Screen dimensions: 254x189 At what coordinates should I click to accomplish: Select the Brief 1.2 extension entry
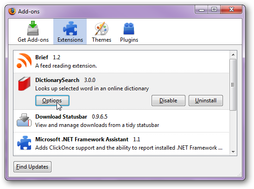[121, 62]
